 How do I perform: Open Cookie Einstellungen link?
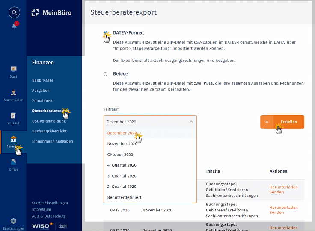point(50,203)
